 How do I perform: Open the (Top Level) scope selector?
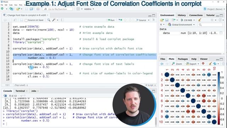[21, 85]
